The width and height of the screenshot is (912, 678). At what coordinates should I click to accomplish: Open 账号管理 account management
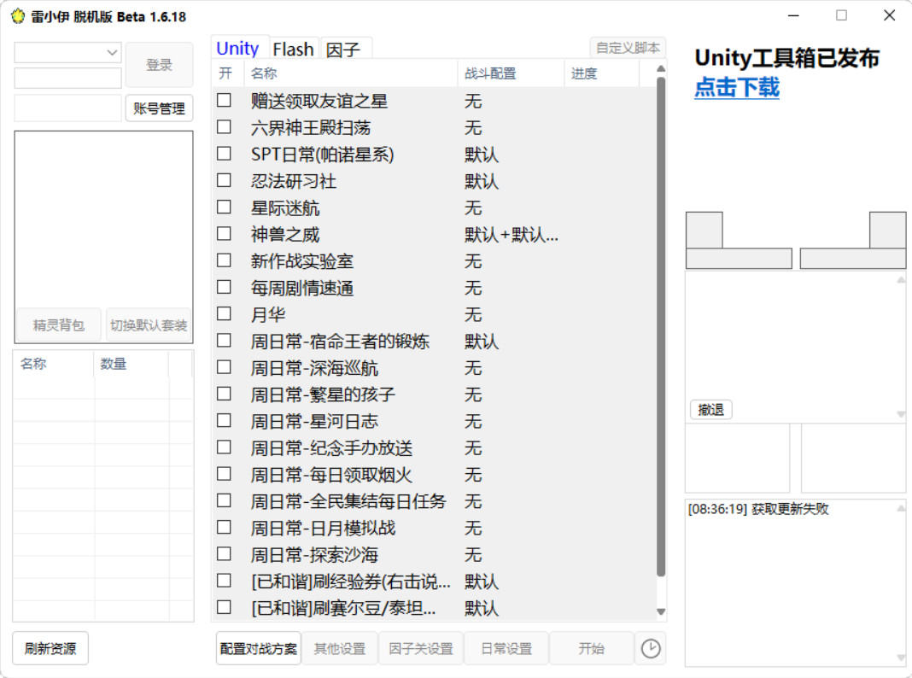tap(159, 108)
